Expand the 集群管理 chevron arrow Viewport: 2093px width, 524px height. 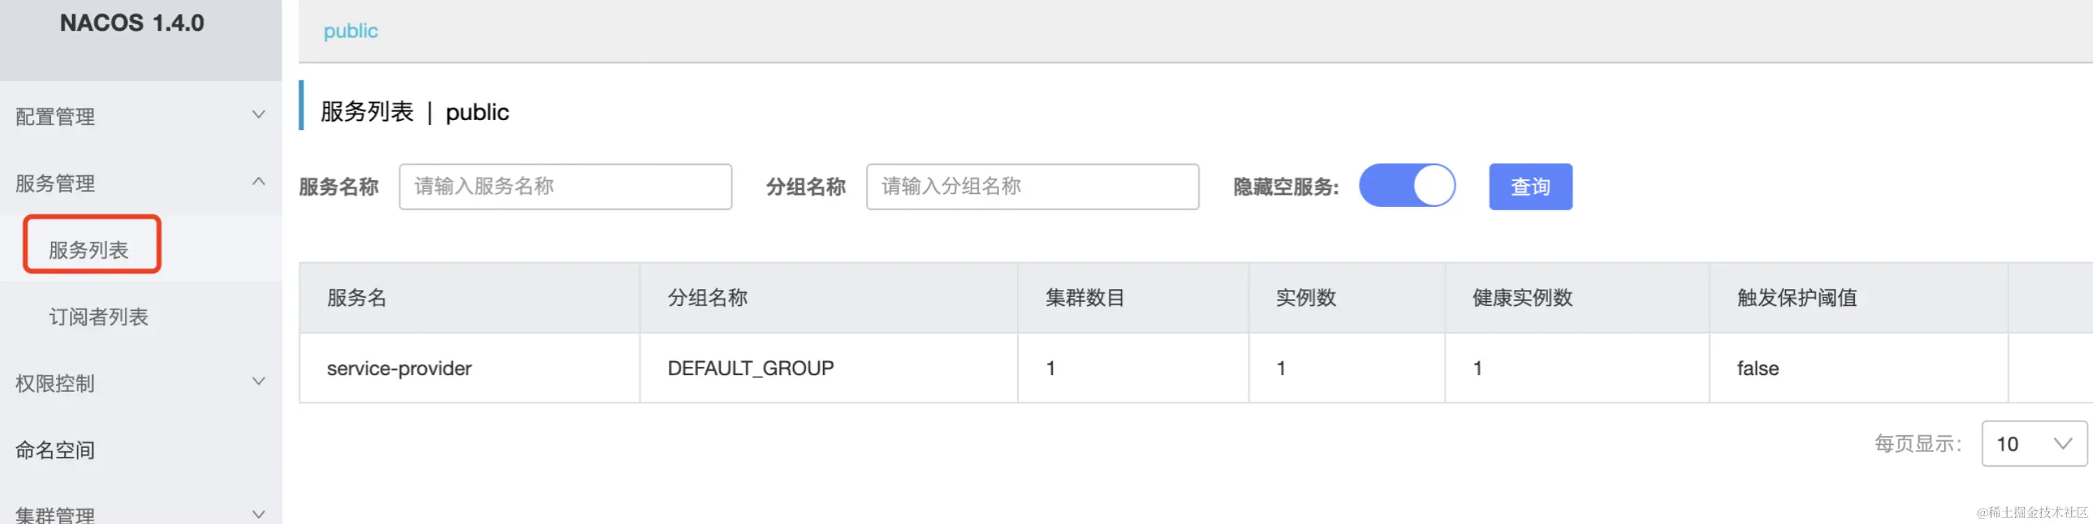(x=258, y=514)
